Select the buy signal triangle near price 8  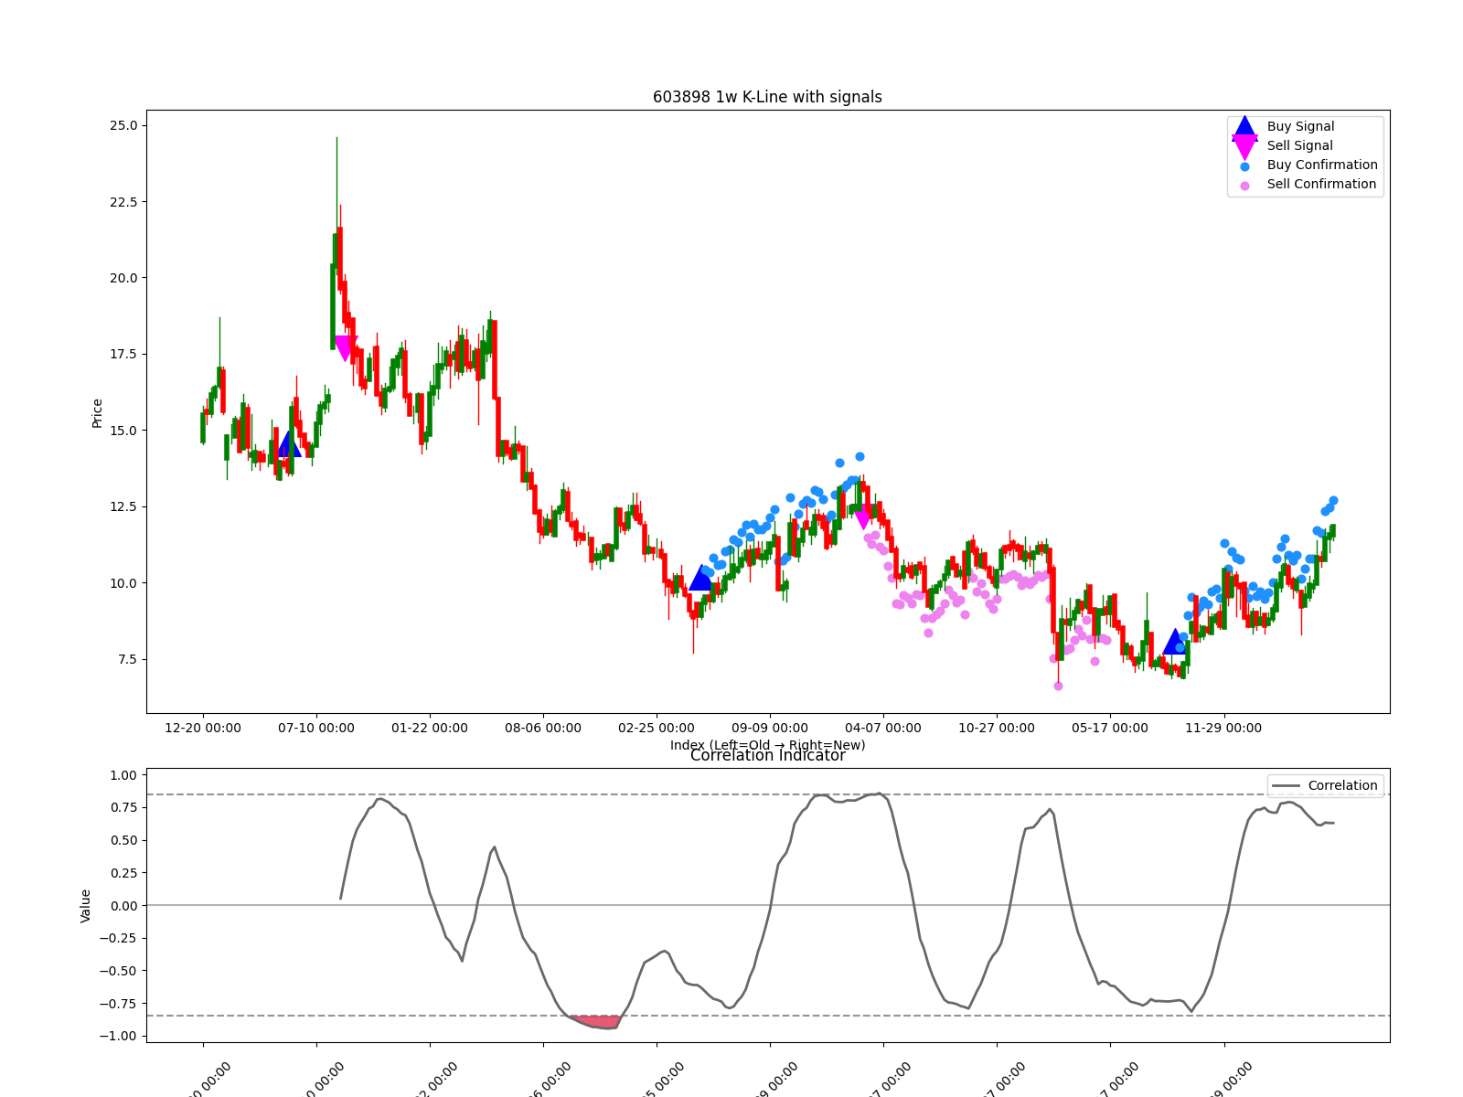[1175, 642]
